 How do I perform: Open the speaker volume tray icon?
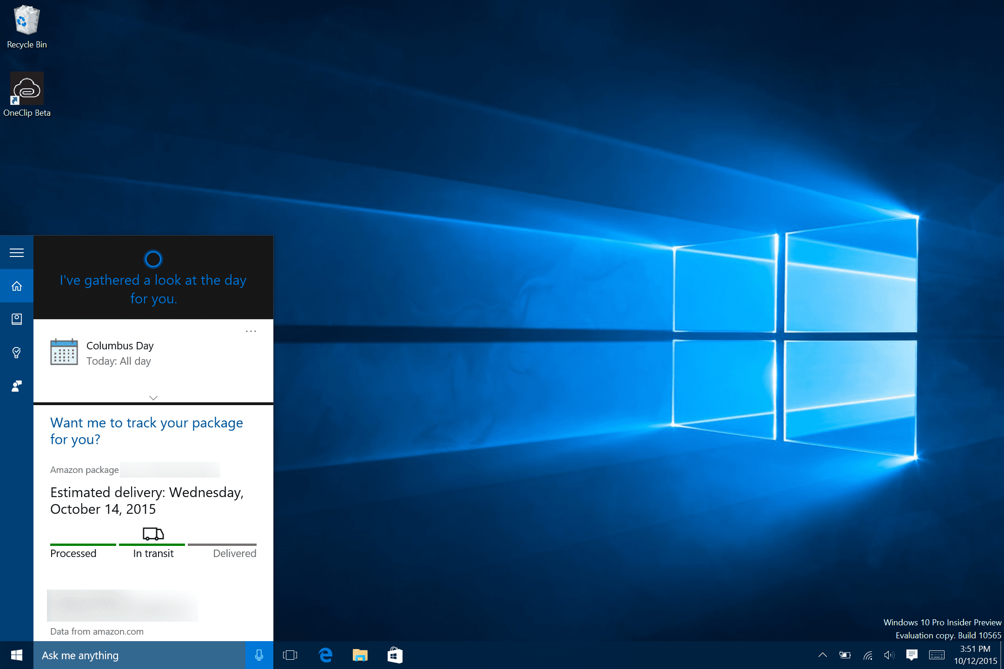pos(889,655)
